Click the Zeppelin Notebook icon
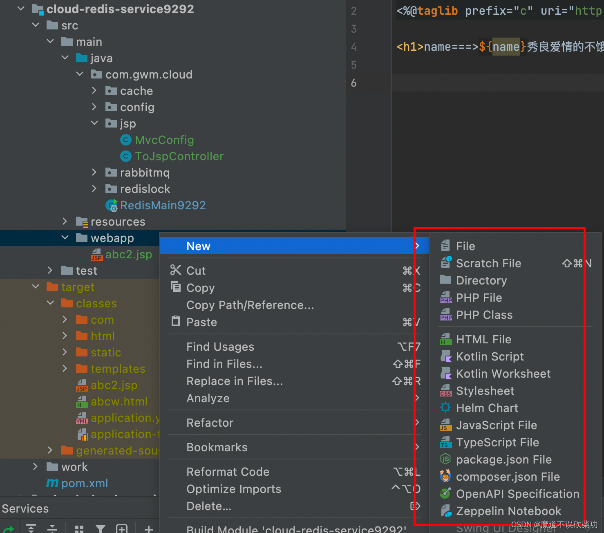 pyautogui.click(x=446, y=511)
